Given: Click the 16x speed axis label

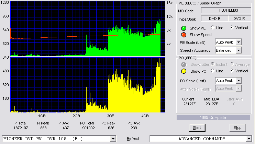Looking at the screenshot, I should [x=169, y=3].
